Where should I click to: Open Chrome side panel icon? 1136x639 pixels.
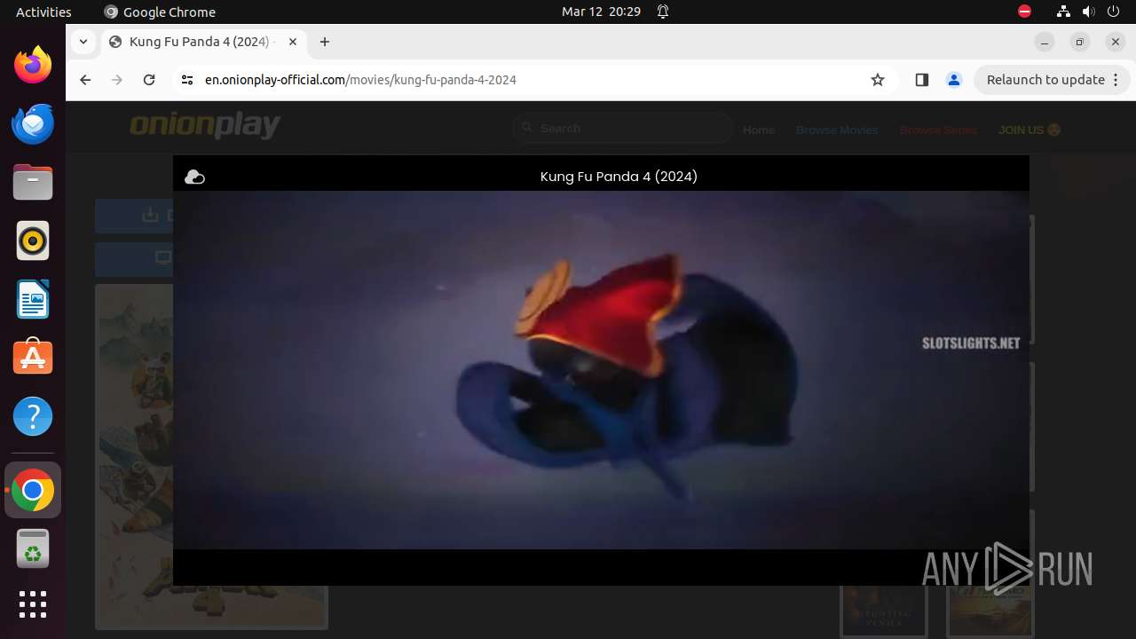tap(921, 80)
